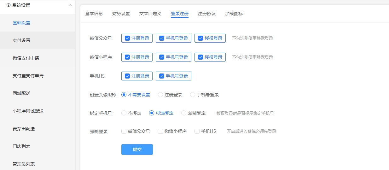Enable 强制登录 for 微信公众号
The image size is (389, 170).
(x=124, y=131)
